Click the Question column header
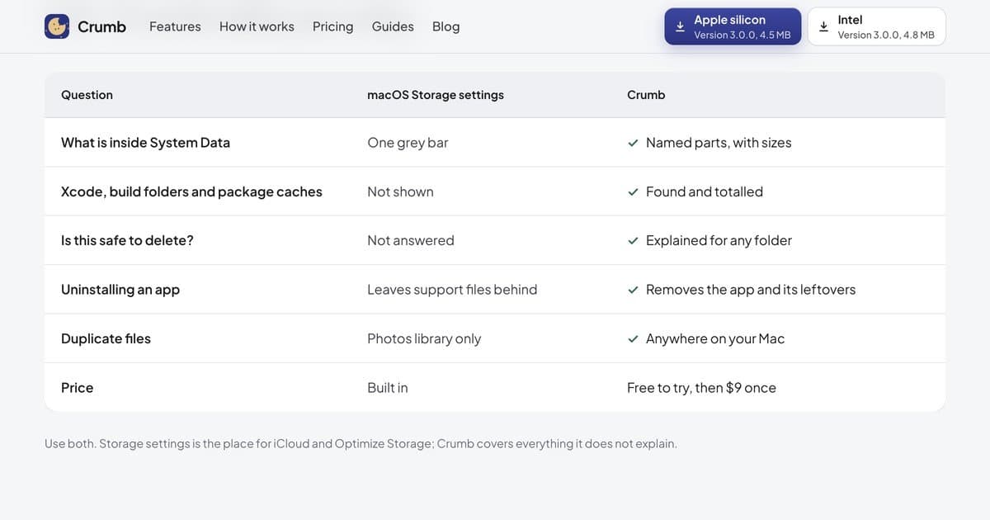Screen dimensions: 990x520 [87, 95]
